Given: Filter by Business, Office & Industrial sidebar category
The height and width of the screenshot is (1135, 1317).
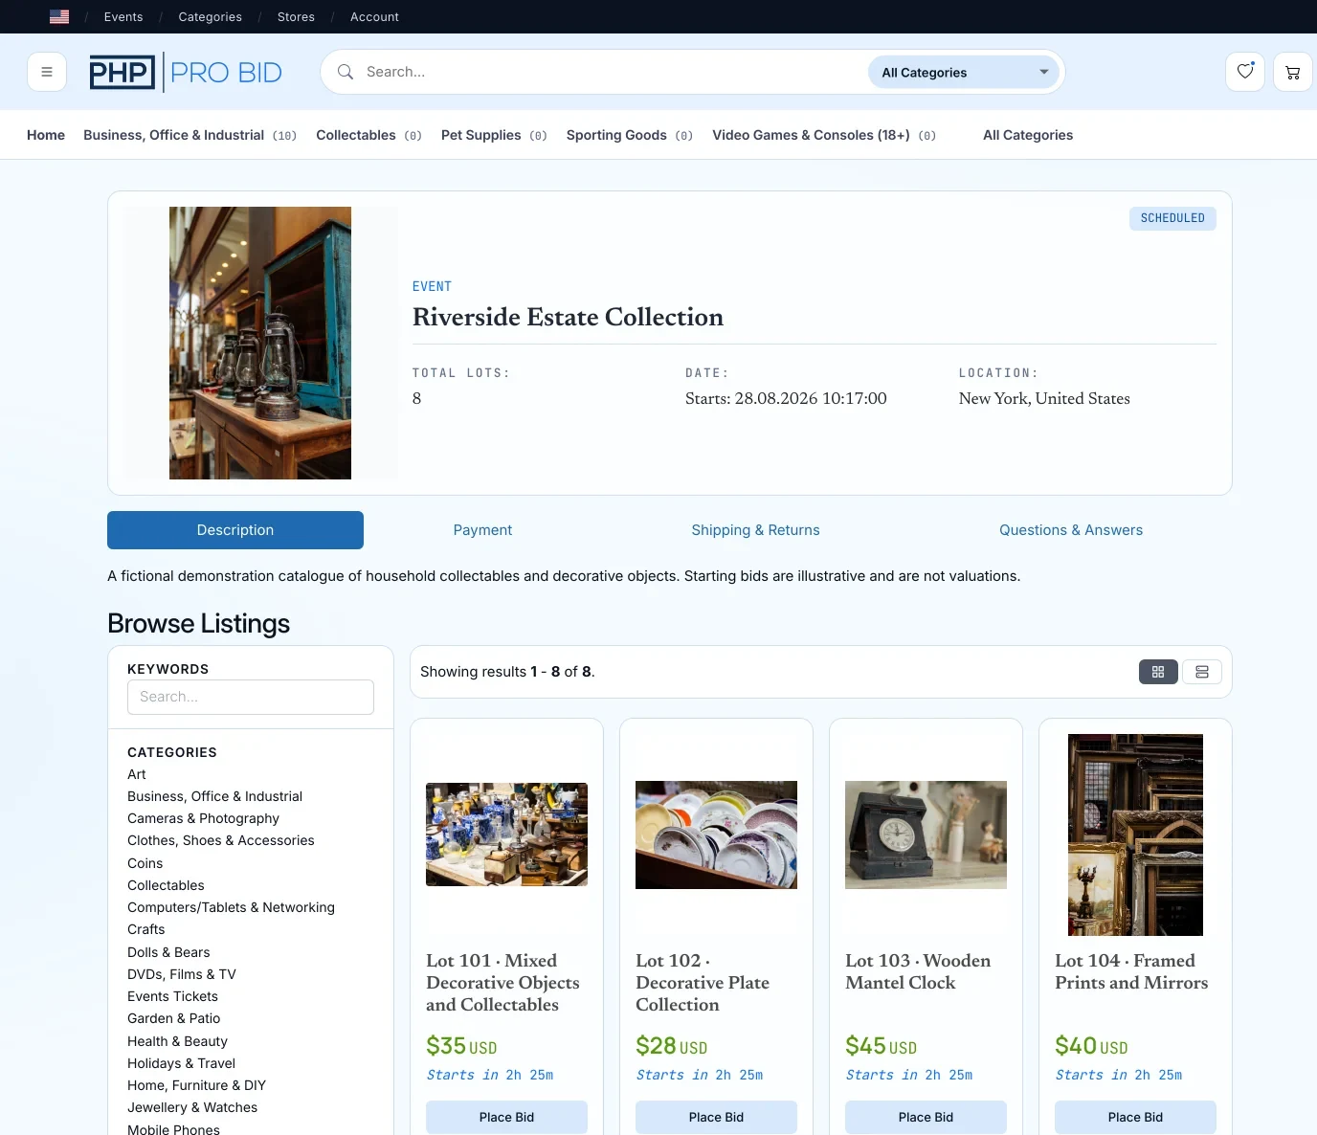Looking at the screenshot, I should 214,796.
